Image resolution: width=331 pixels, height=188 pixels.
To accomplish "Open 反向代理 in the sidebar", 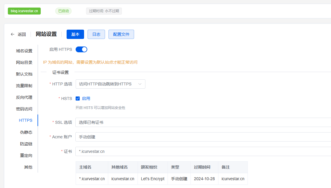I will pos(24,97).
